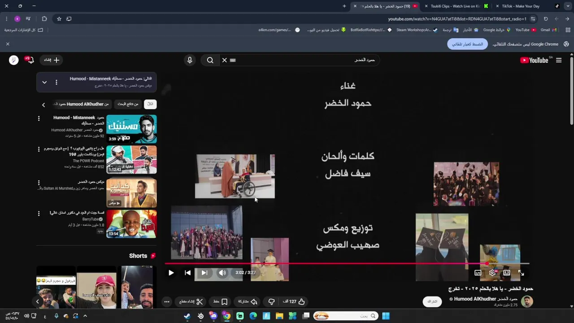Open more actions three-dot menu below video
Image resolution: width=574 pixels, height=323 pixels.
click(x=167, y=301)
